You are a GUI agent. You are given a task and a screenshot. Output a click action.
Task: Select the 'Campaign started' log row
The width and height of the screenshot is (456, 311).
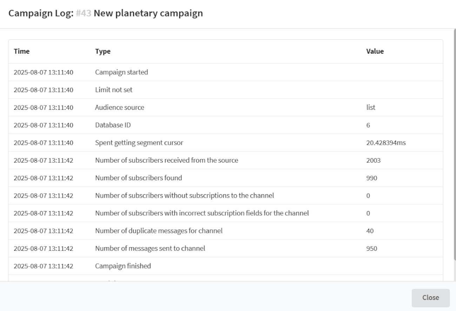click(x=121, y=73)
